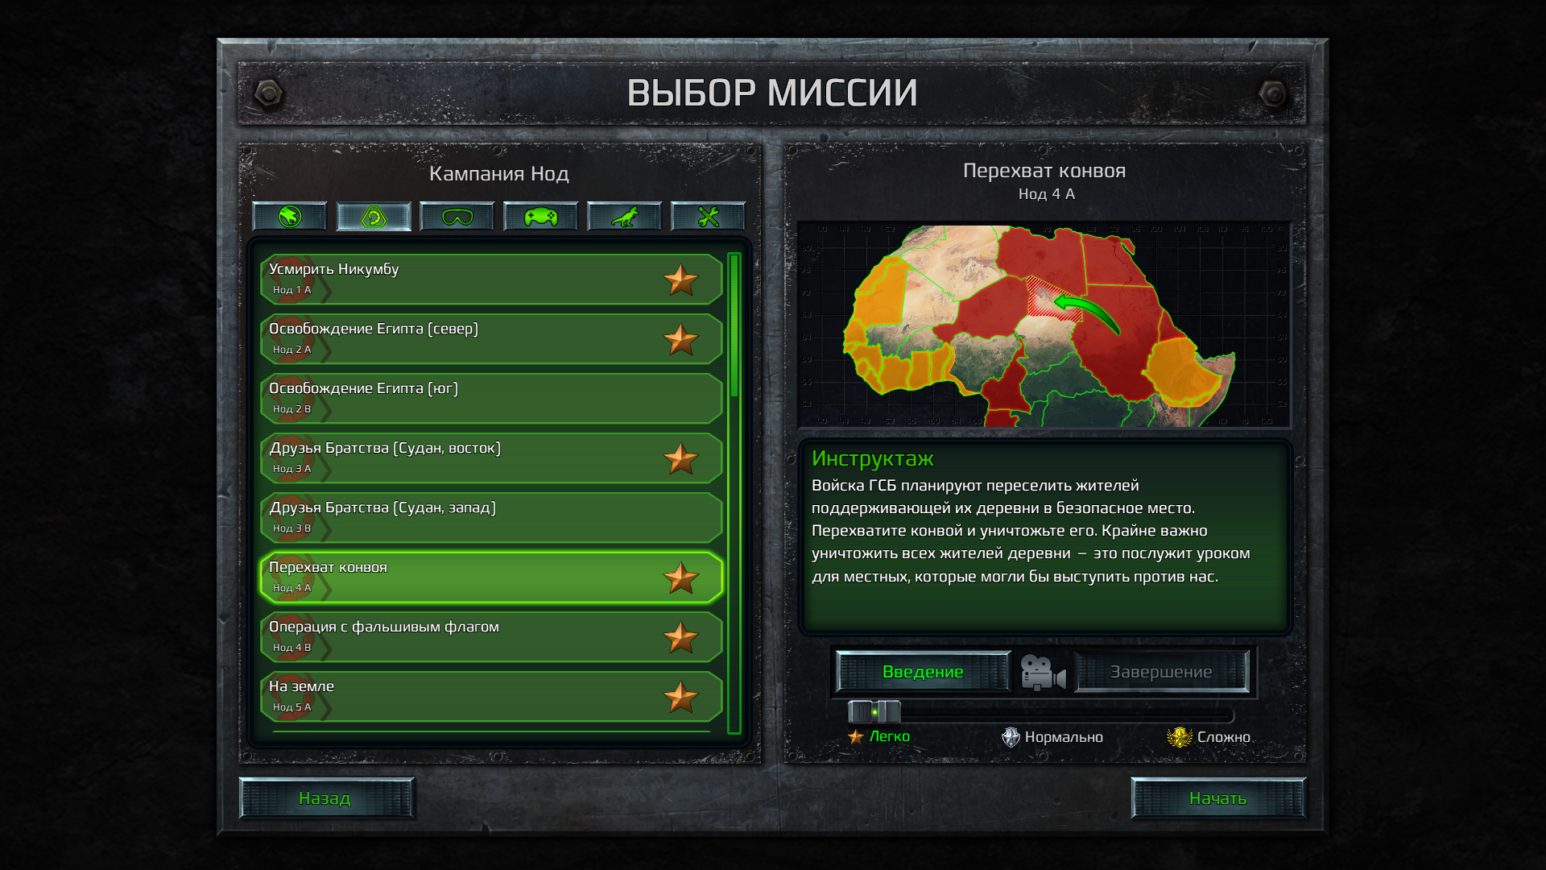Viewport: 1546px width, 870px height.
Task: Click the video camera cinematics icon
Action: (1044, 671)
